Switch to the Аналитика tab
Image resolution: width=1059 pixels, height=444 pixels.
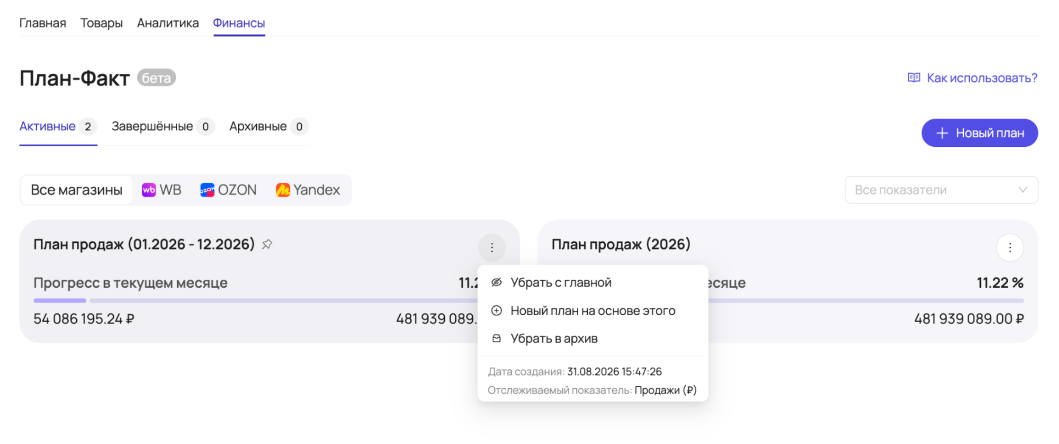click(x=168, y=23)
